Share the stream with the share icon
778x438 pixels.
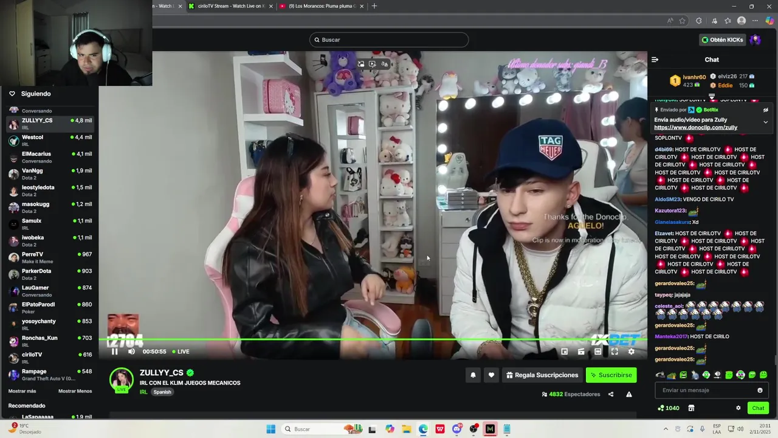point(611,394)
